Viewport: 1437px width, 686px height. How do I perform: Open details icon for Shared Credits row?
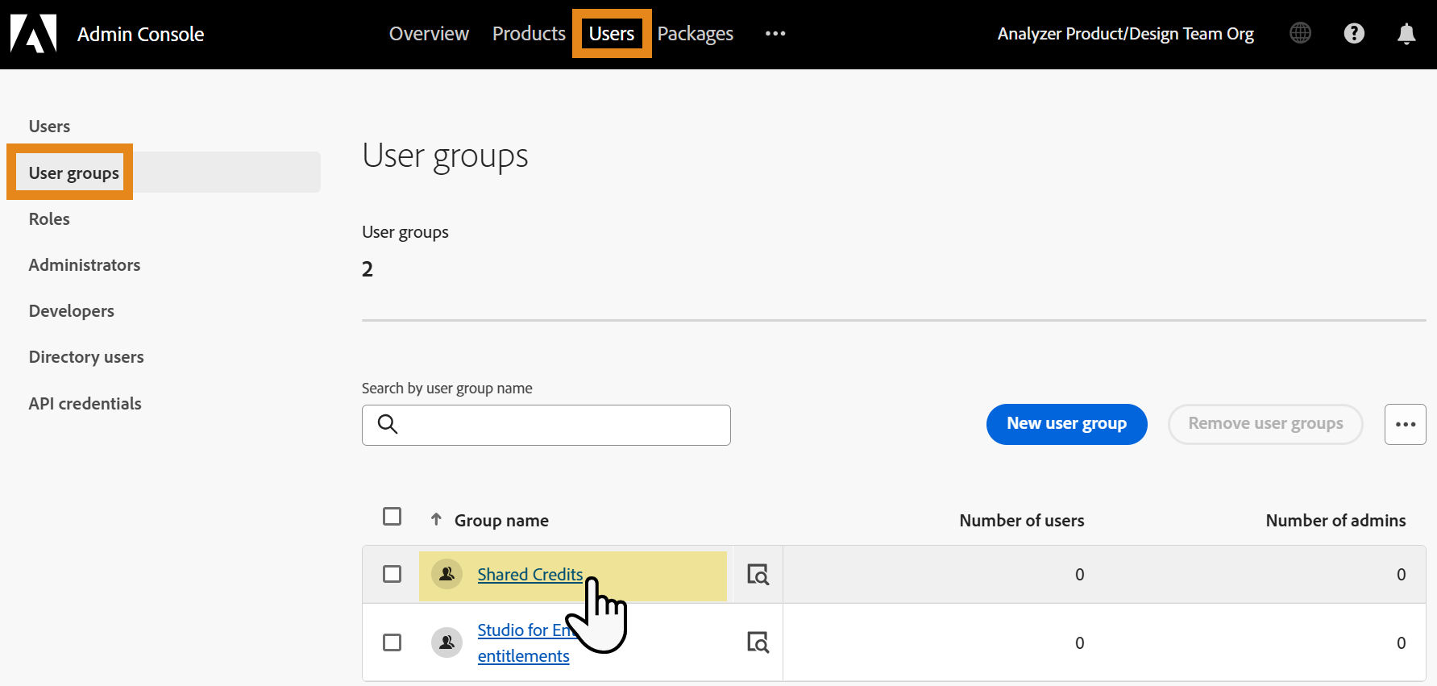click(758, 574)
